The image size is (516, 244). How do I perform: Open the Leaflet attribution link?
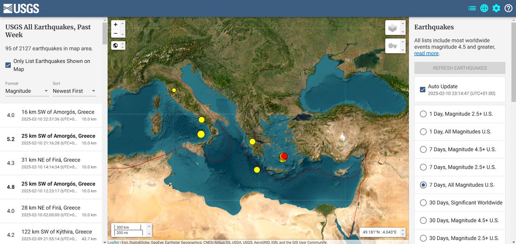pos(113,242)
